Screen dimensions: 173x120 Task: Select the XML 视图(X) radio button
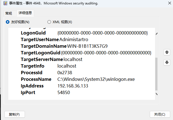[49, 22]
